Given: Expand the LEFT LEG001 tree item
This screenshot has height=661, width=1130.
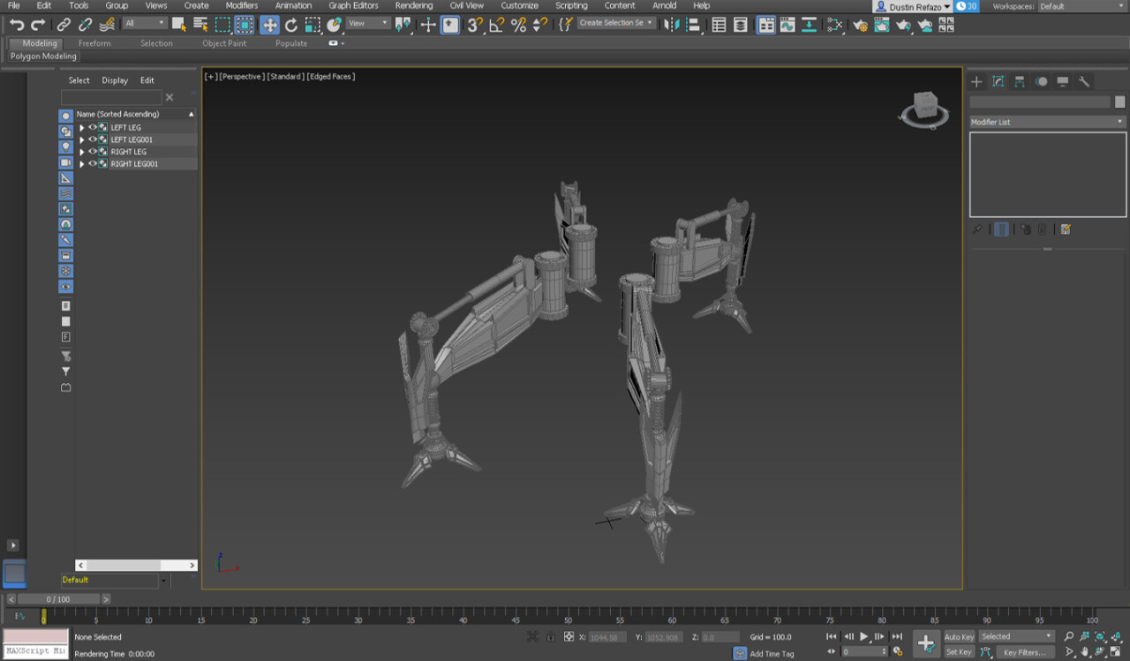Looking at the screenshot, I should [x=82, y=139].
